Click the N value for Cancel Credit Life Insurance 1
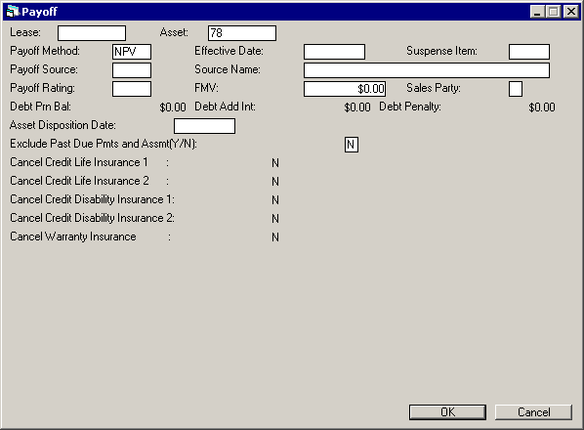This screenshot has width=584, height=430. (275, 163)
